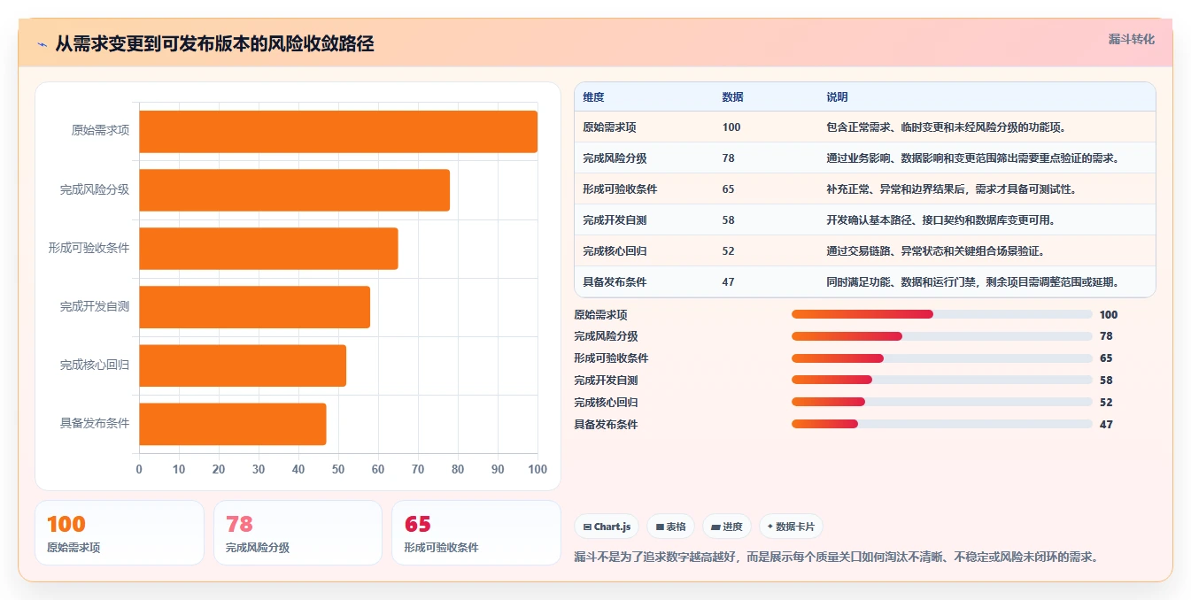Click the value 58 in the table
Image resolution: width=1191 pixels, height=600 pixels.
(x=728, y=220)
